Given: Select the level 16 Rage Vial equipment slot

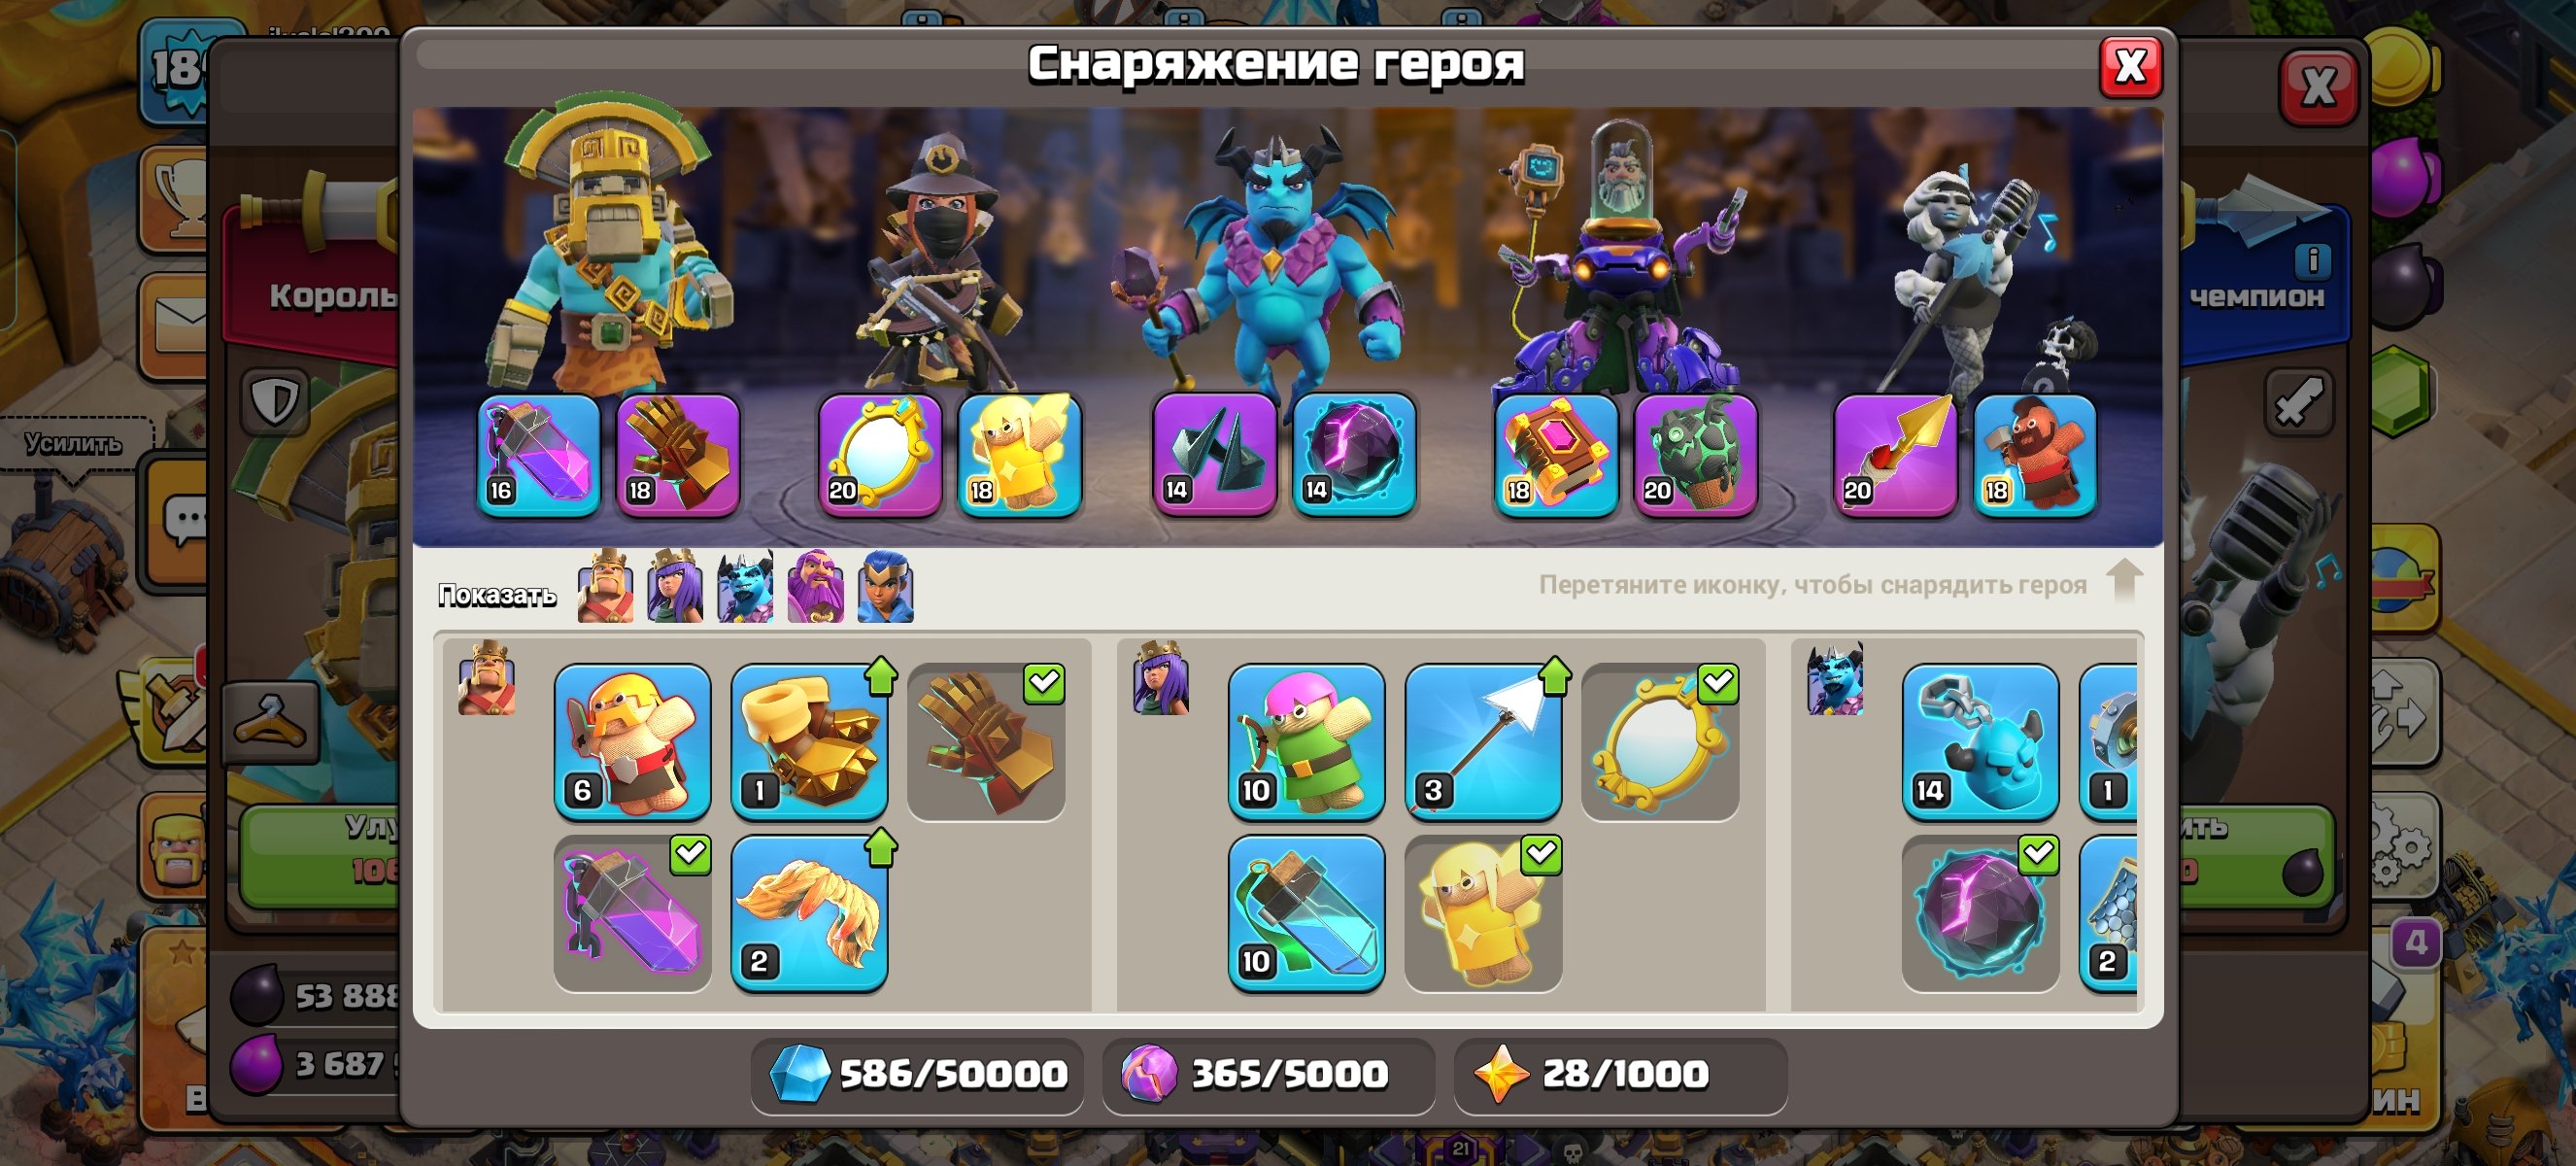Looking at the screenshot, I should [x=539, y=455].
